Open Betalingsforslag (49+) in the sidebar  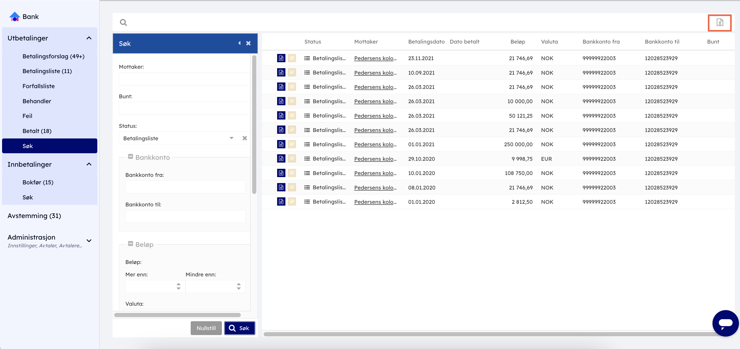tap(53, 56)
